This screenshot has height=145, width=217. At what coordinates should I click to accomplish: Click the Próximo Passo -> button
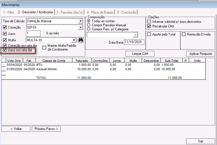point(46,129)
